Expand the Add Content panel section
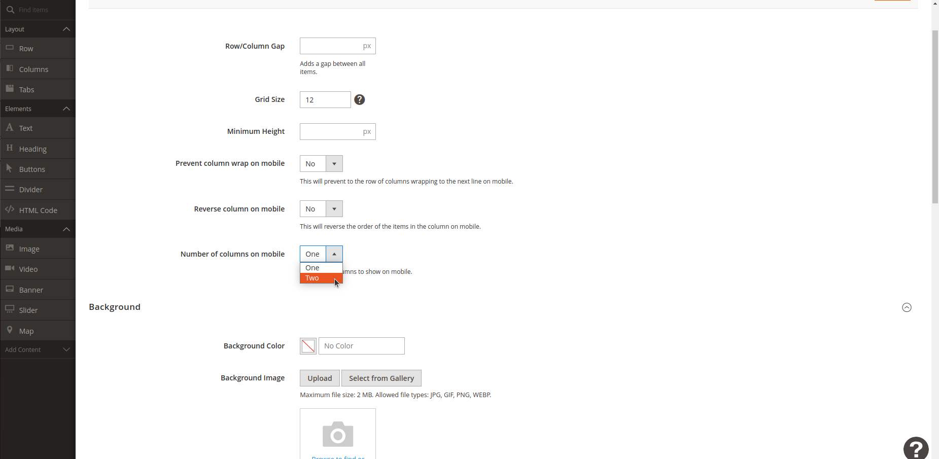Viewport: 939px width, 459px height. tap(66, 349)
